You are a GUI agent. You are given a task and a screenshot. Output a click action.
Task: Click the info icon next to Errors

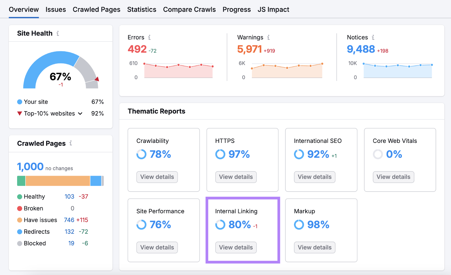point(149,37)
